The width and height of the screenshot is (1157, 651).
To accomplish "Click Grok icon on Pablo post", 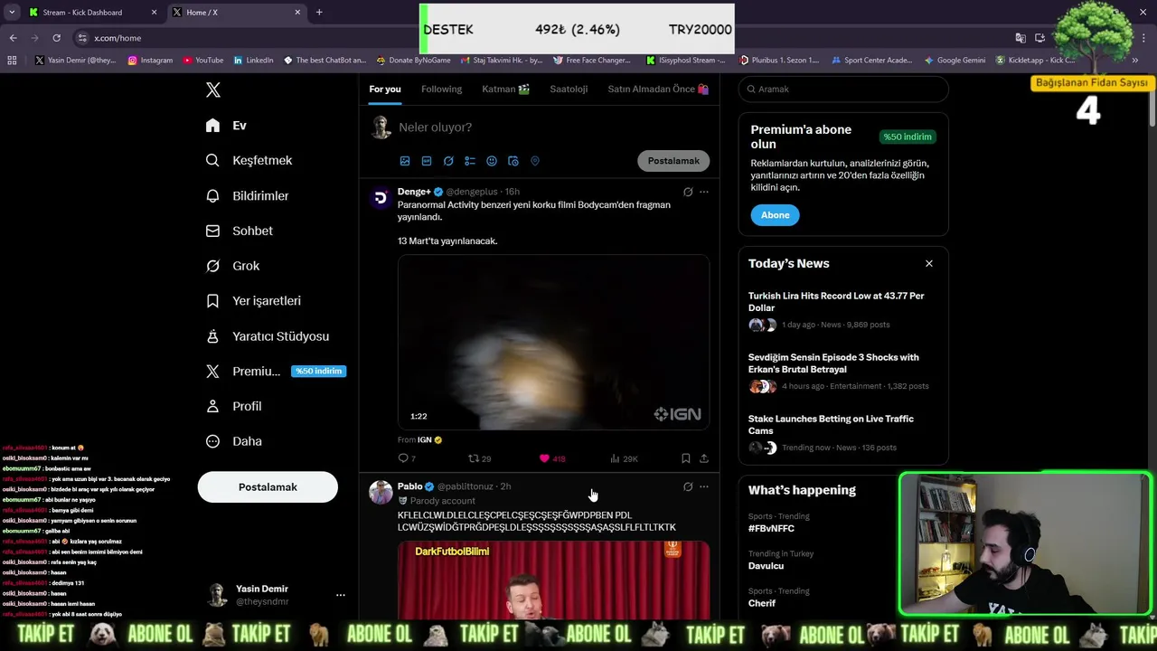I will point(688,486).
